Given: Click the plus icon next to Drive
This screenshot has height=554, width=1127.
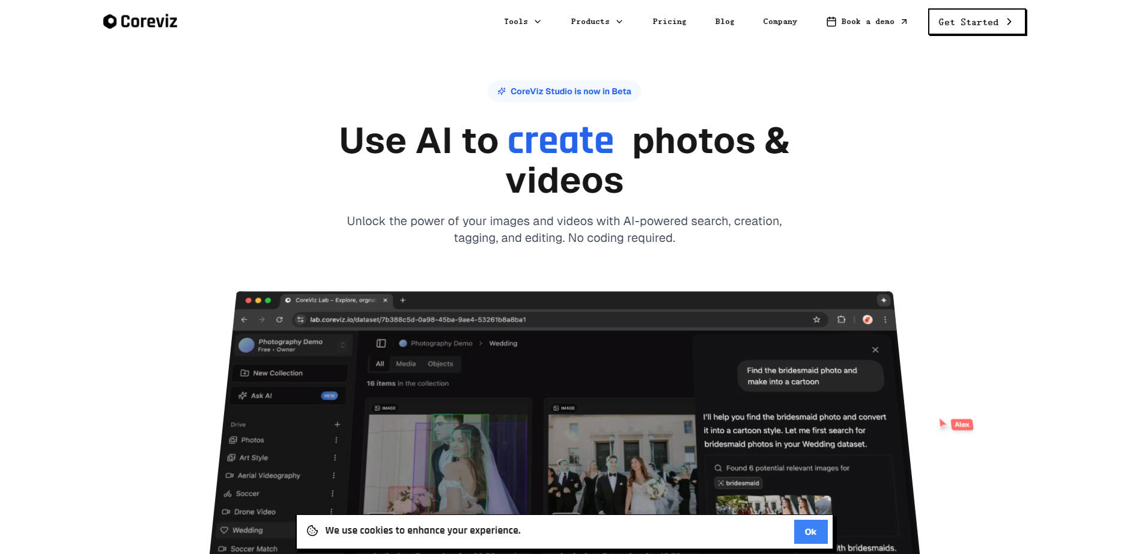Looking at the screenshot, I should click(337, 424).
